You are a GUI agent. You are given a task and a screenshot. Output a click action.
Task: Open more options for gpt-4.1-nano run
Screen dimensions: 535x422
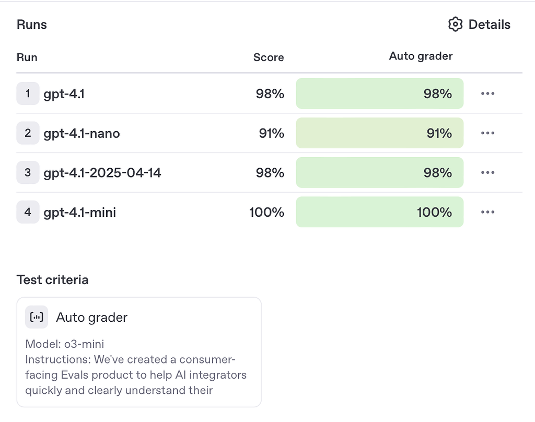[x=487, y=133]
